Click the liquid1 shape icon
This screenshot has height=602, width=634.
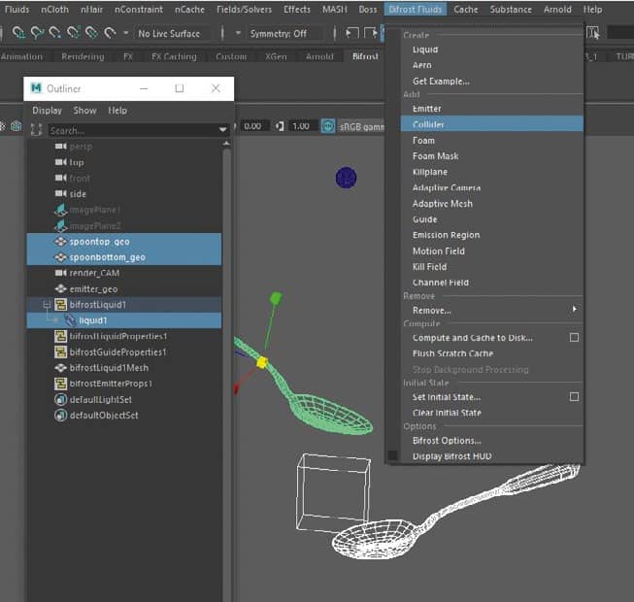(x=70, y=320)
